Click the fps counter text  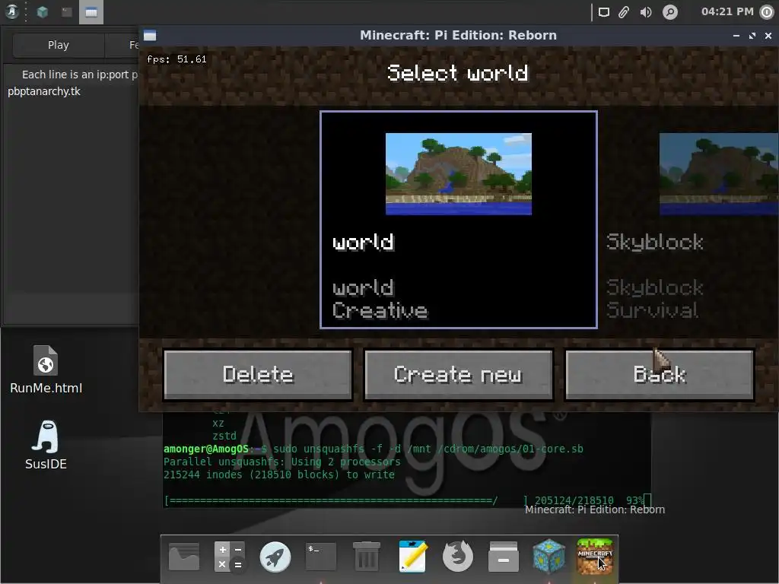pyautogui.click(x=176, y=59)
